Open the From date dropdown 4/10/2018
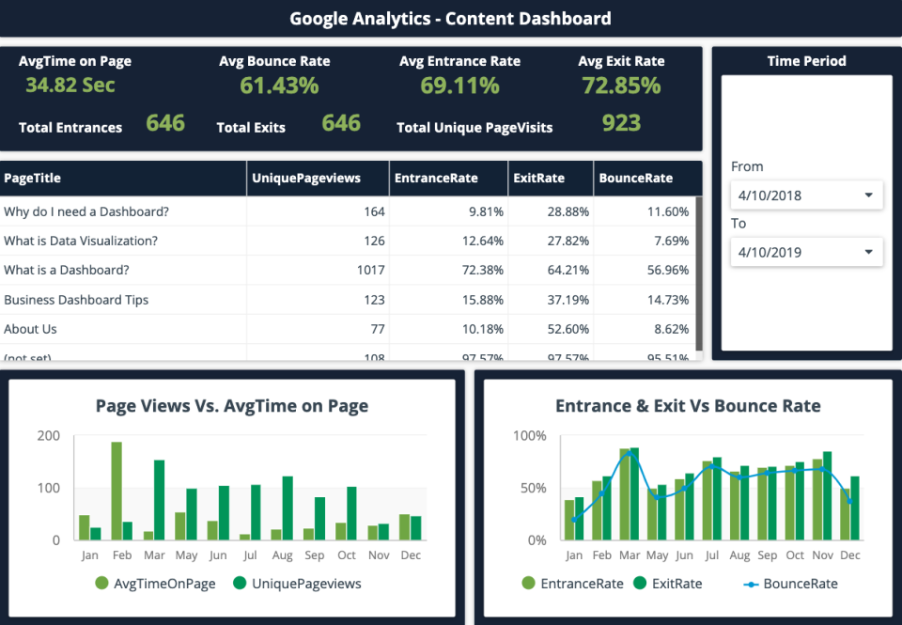The height and width of the screenshot is (625, 902). coord(806,195)
